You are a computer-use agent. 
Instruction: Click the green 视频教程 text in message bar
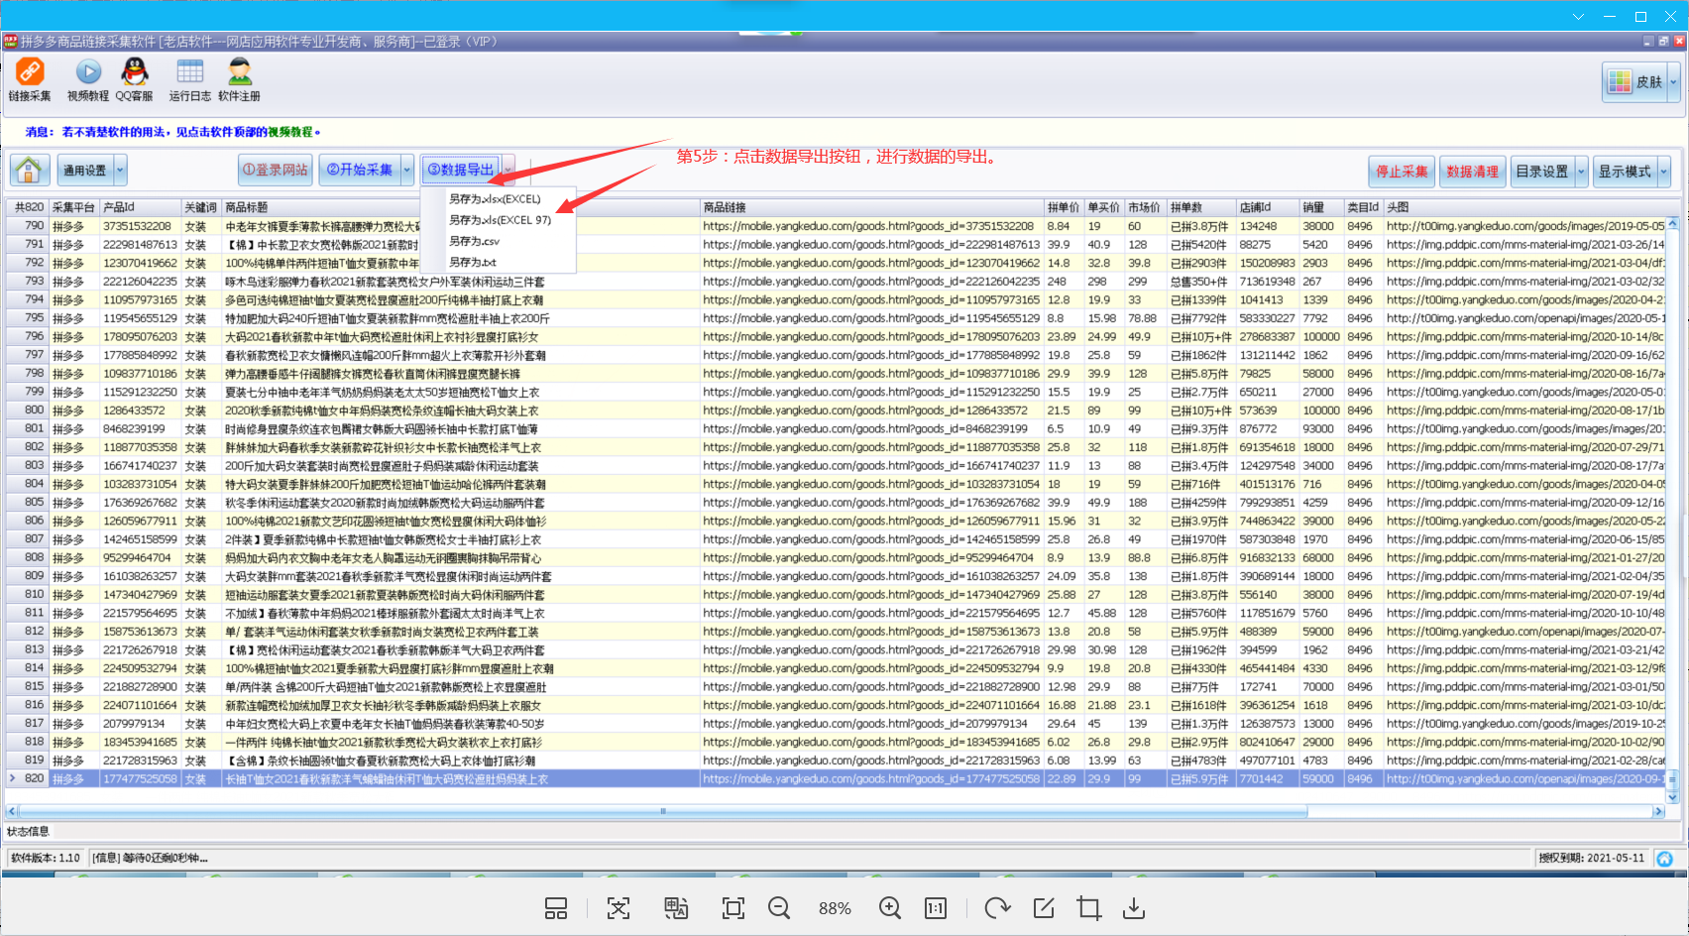[289, 131]
